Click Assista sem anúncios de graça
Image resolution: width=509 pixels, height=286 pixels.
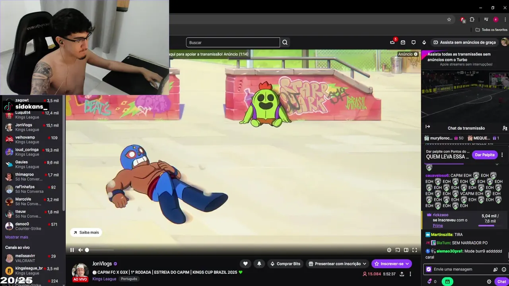tap(464, 43)
